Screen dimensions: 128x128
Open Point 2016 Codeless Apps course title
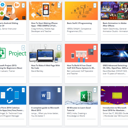12,109
